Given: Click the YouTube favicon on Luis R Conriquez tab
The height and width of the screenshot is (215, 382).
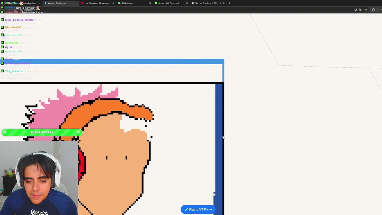Looking at the screenshot, I should coord(82,3).
